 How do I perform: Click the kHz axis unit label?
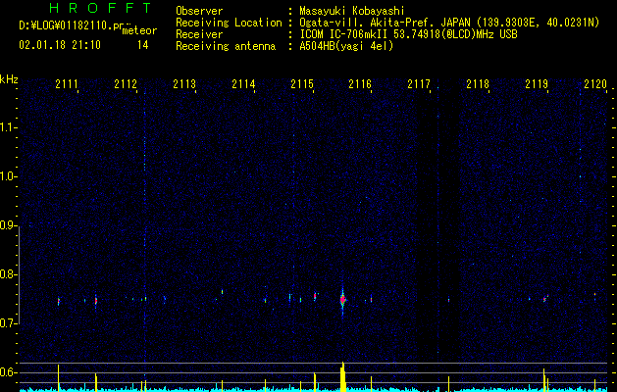[x=9, y=79]
